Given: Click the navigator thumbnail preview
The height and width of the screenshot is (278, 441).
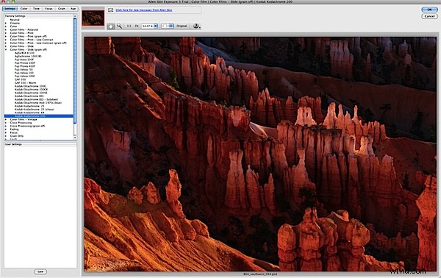Looking at the screenshot, I should pyautogui.click(x=93, y=18).
